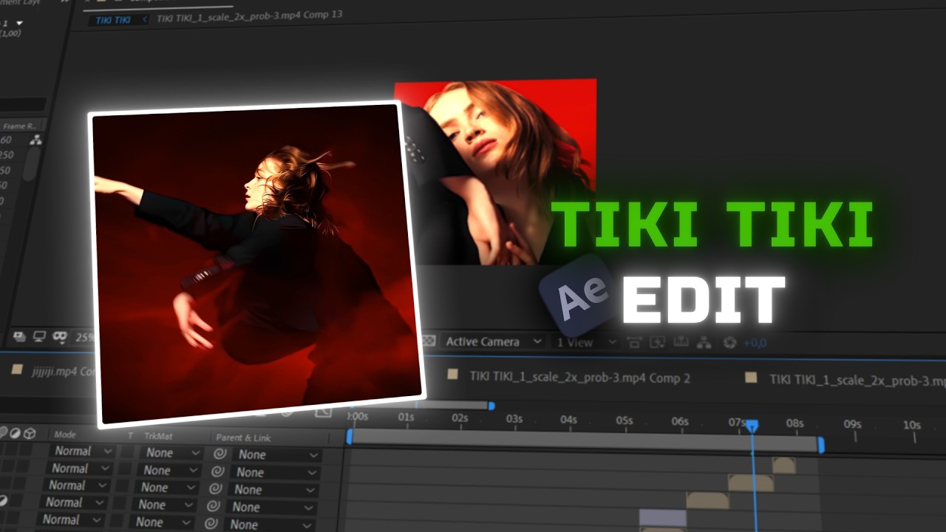Open the third row's TrkMat None dropdown

pos(167,488)
